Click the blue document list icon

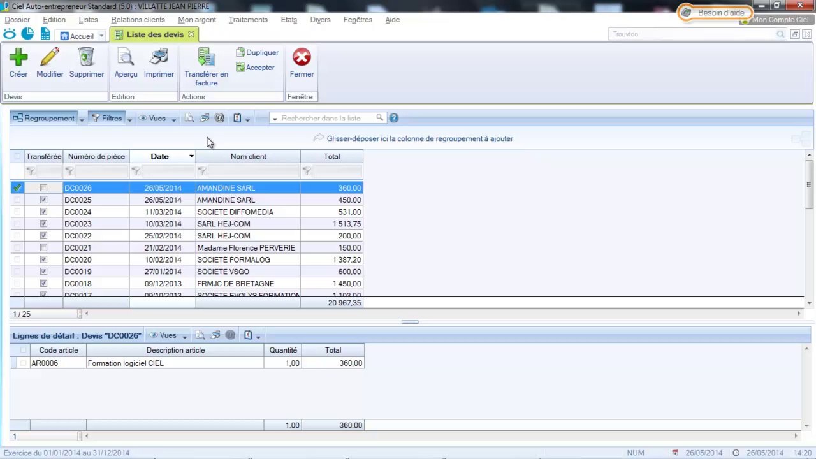pyautogui.click(x=45, y=34)
